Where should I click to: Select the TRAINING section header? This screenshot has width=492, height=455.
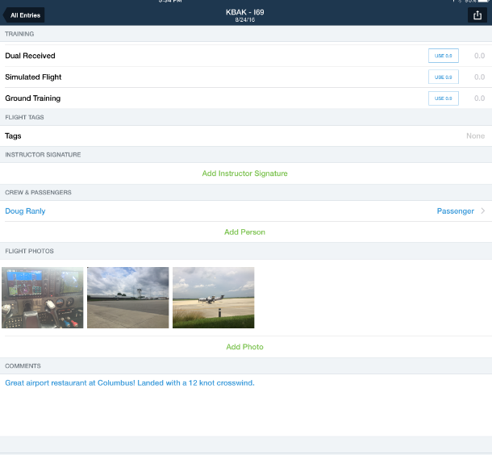[x=19, y=34]
